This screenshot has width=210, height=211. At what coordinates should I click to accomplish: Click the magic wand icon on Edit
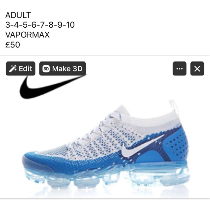click(x=13, y=69)
